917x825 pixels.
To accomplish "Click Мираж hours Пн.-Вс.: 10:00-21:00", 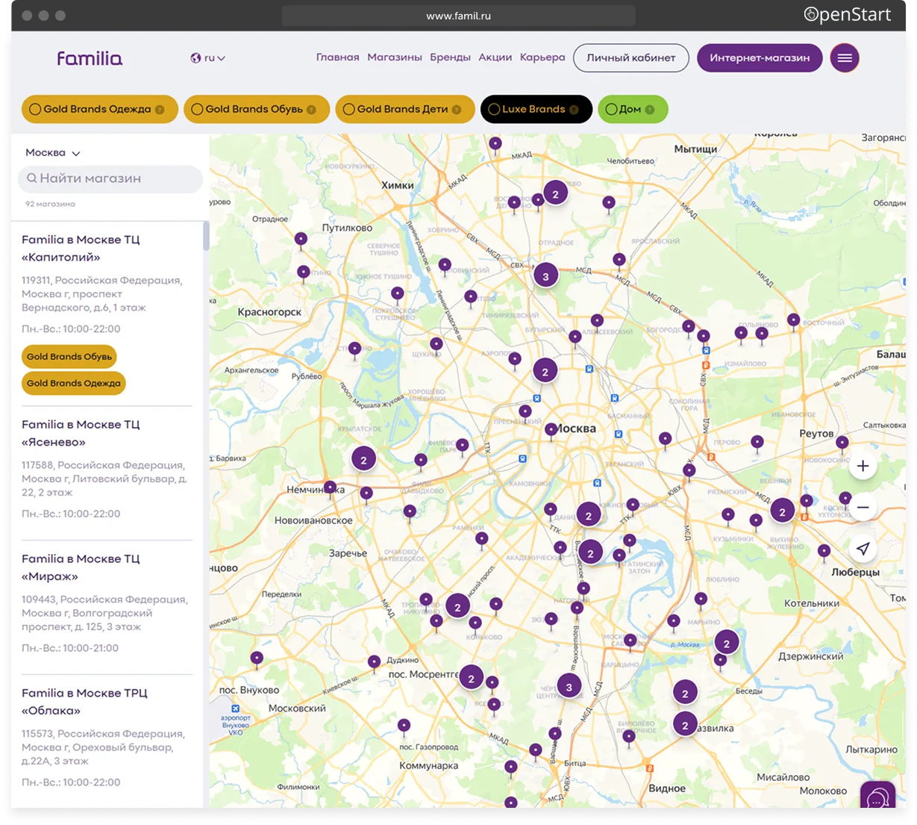I will click(x=70, y=648).
